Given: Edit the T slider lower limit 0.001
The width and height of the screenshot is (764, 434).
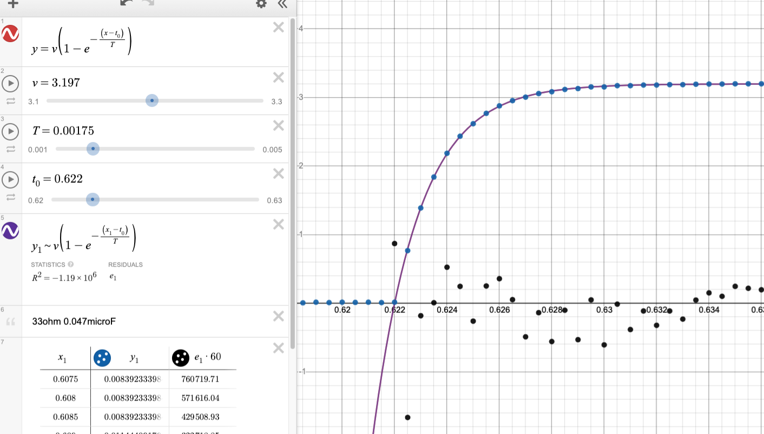Looking at the screenshot, I should [x=37, y=150].
